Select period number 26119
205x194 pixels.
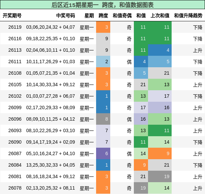point(15,27)
